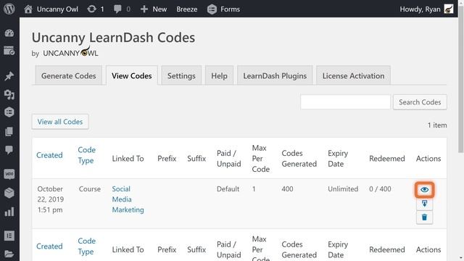
Task: Open Pages via the stacked-pages icon
Action: coord(9,131)
